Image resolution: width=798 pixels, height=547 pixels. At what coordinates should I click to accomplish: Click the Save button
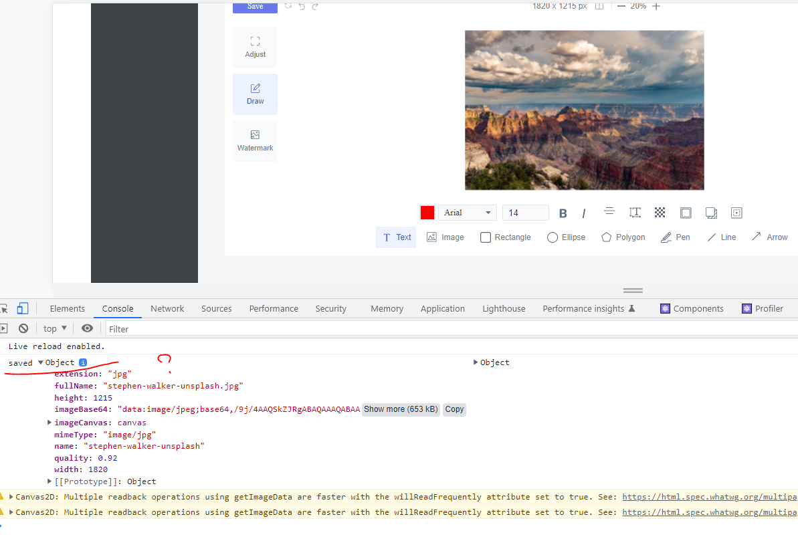pyautogui.click(x=255, y=6)
